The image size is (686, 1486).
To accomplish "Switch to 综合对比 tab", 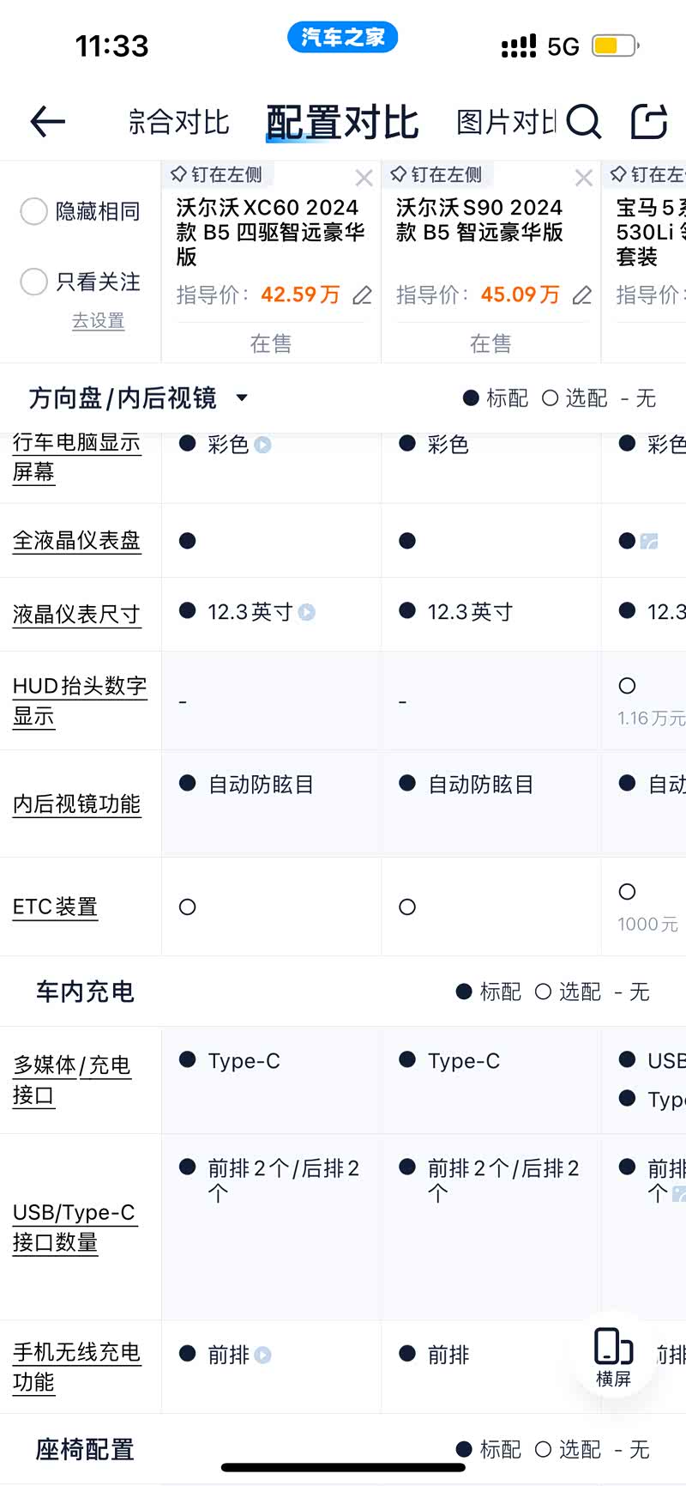I will (x=178, y=122).
